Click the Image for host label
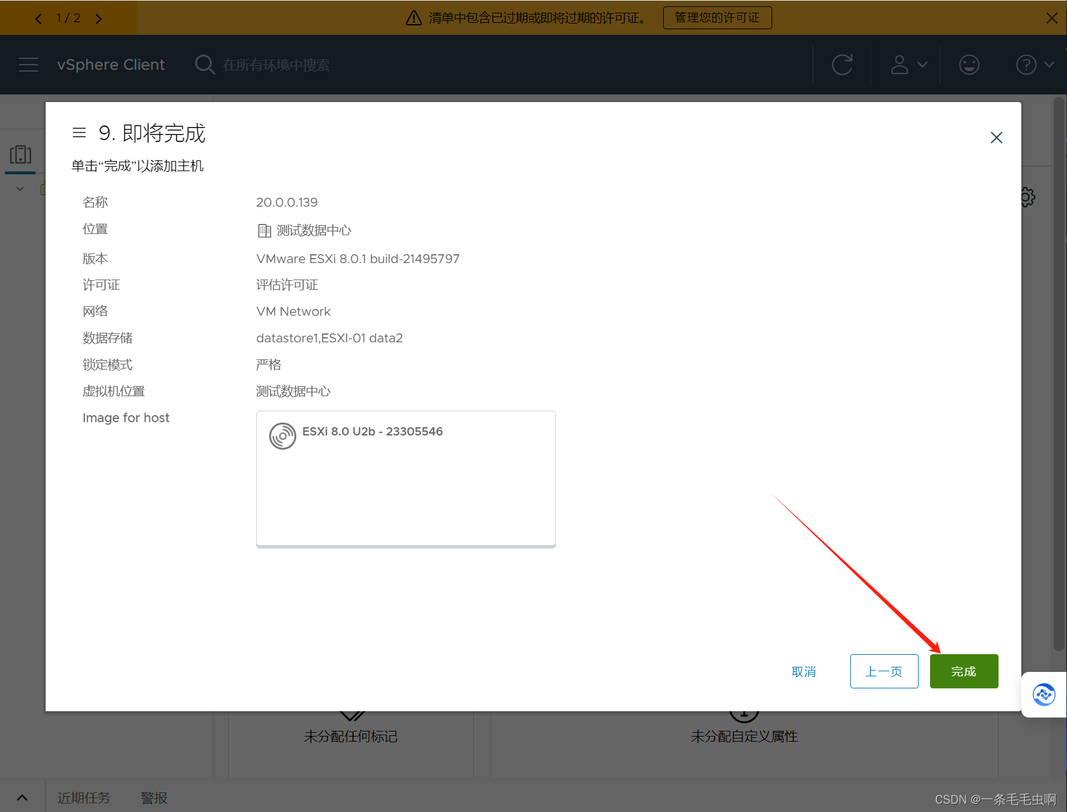Screen dimensions: 1067x812 click(x=126, y=418)
